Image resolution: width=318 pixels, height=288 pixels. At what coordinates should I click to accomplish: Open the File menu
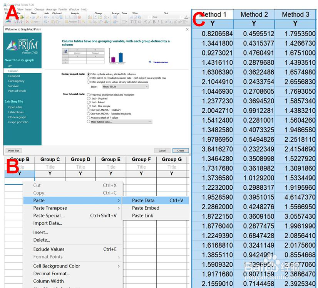tap(6, 9)
